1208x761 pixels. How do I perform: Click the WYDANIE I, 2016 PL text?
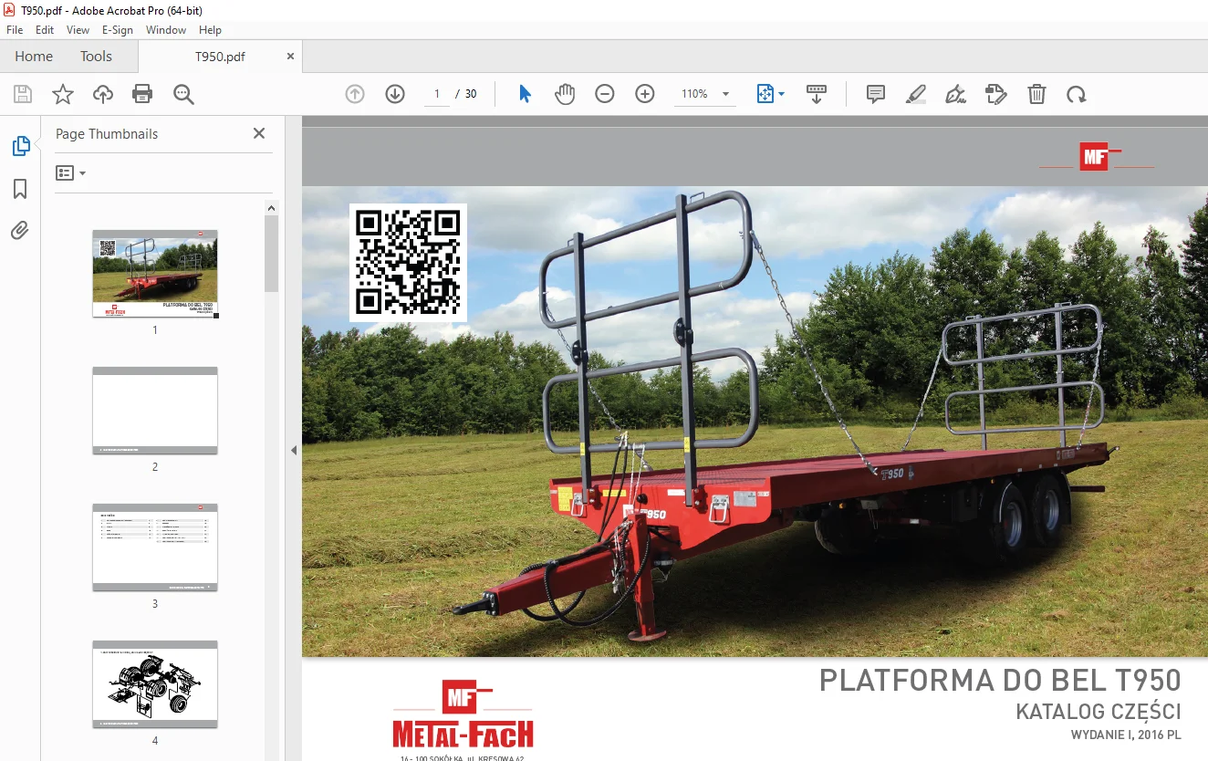point(1127,735)
